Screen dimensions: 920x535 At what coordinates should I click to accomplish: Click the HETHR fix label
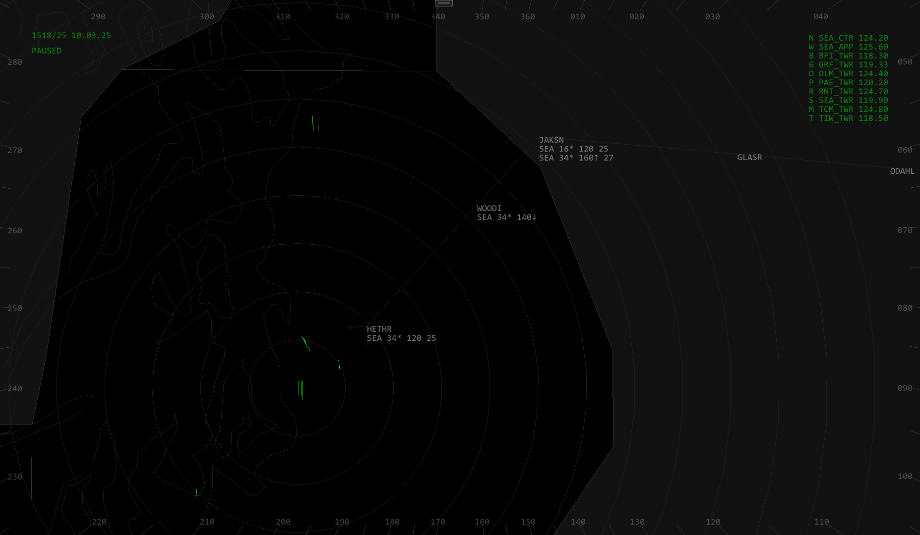[x=379, y=329]
